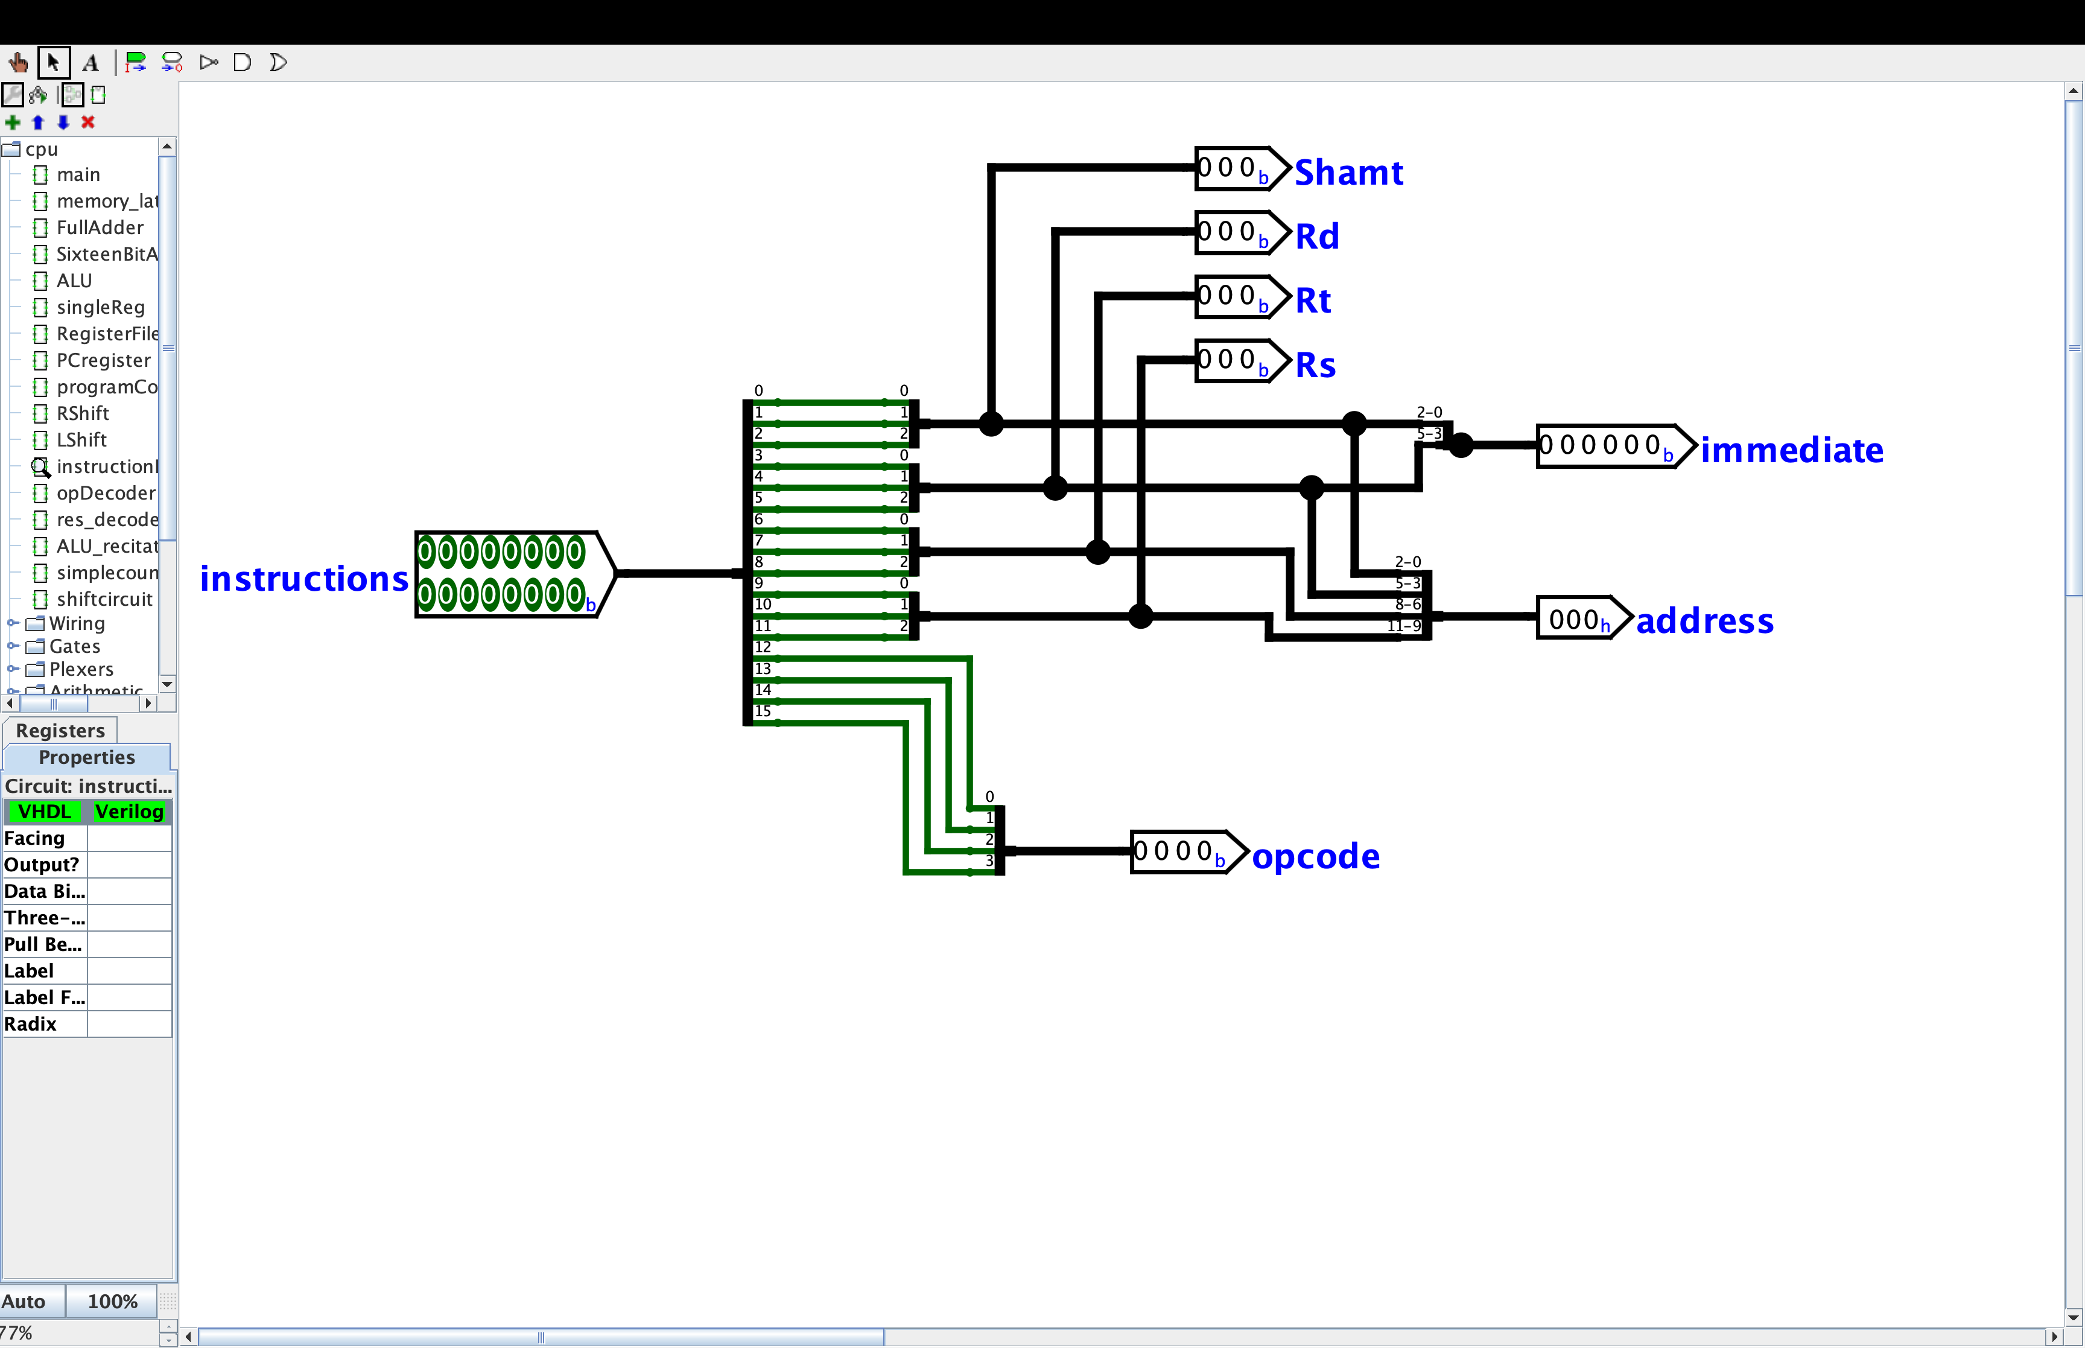Toggle the instructions input pin's first bit
Image resolution: width=2085 pixels, height=1348 pixels.
pyautogui.click(x=427, y=552)
